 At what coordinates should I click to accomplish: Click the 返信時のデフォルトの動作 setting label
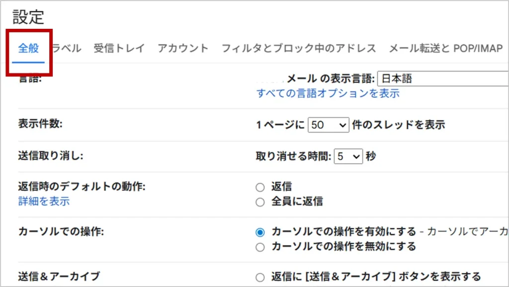click(x=81, y=187)
